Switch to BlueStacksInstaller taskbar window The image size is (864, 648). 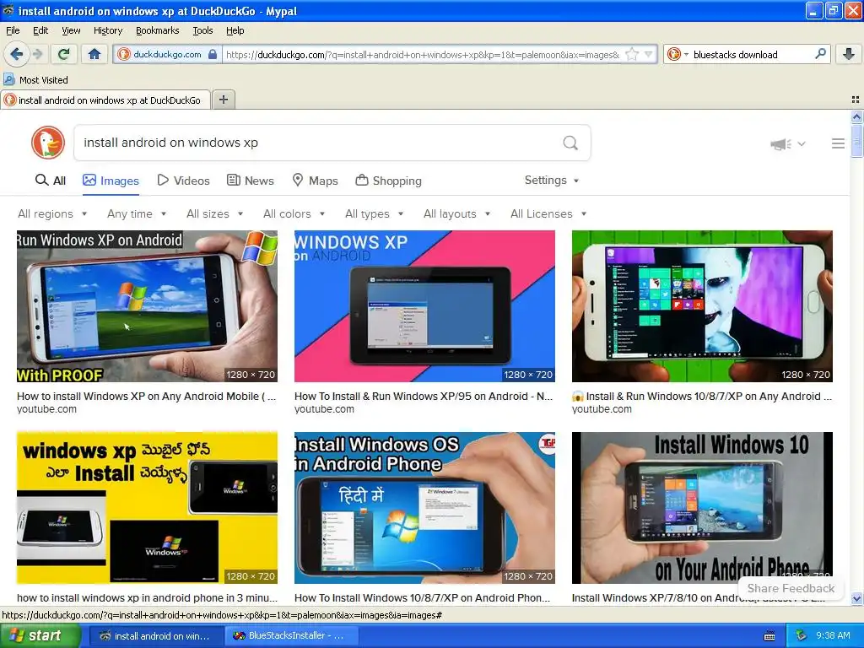tap(293, 636)
